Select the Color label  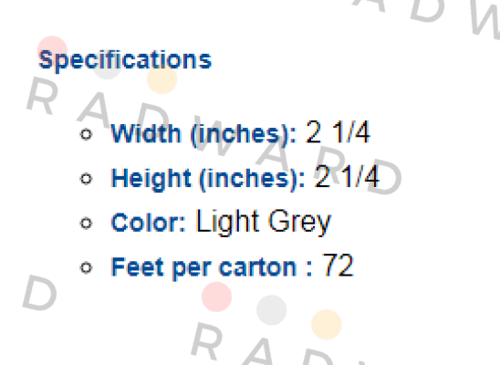[x=149, y=223]
